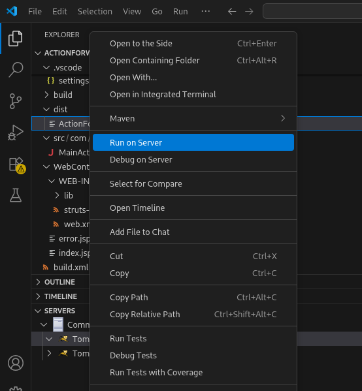Image resolution: width=362 pixels, height=391 pixels.
Task: Expand the OUTLINE section
Action: coord(60,282)
